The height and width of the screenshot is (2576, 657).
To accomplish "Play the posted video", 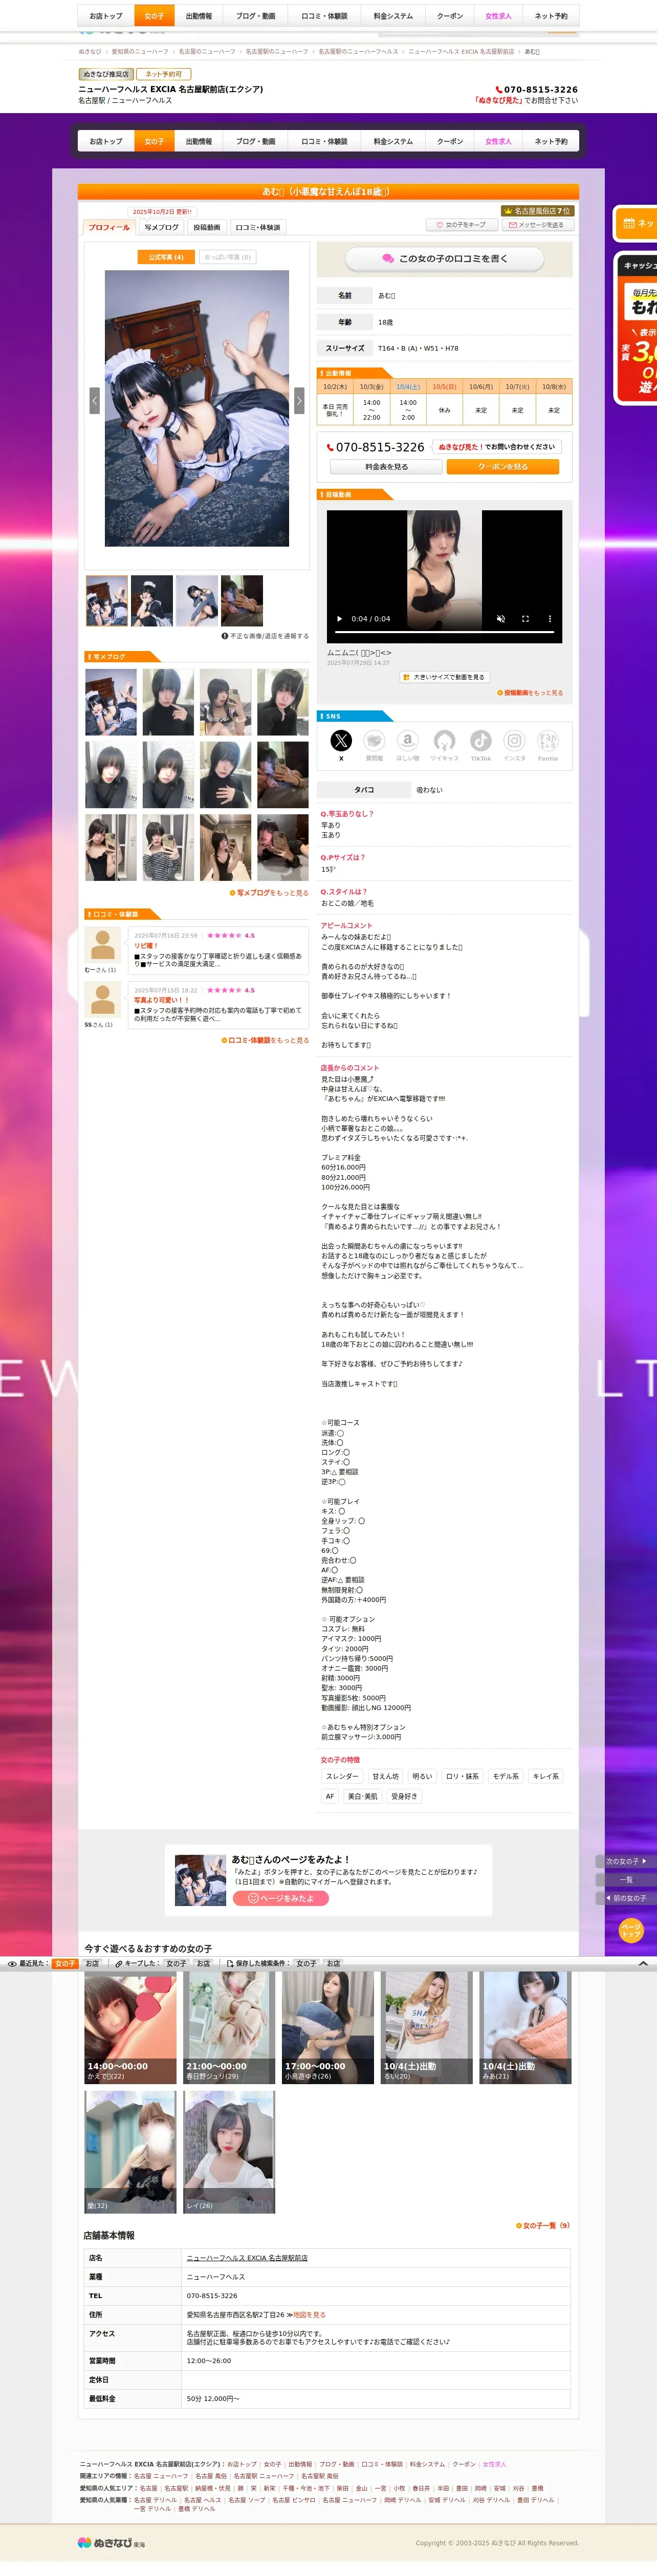I will tap(339, 618).
